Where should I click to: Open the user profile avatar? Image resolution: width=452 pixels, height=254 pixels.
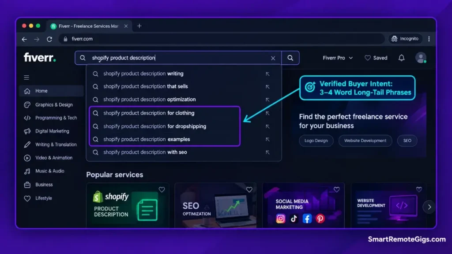point(421,58)
